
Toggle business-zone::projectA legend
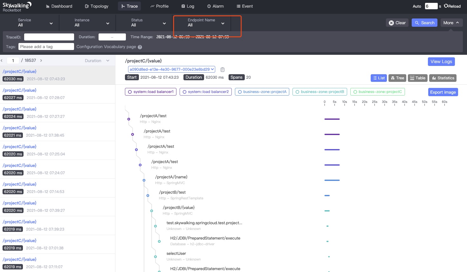262,92
